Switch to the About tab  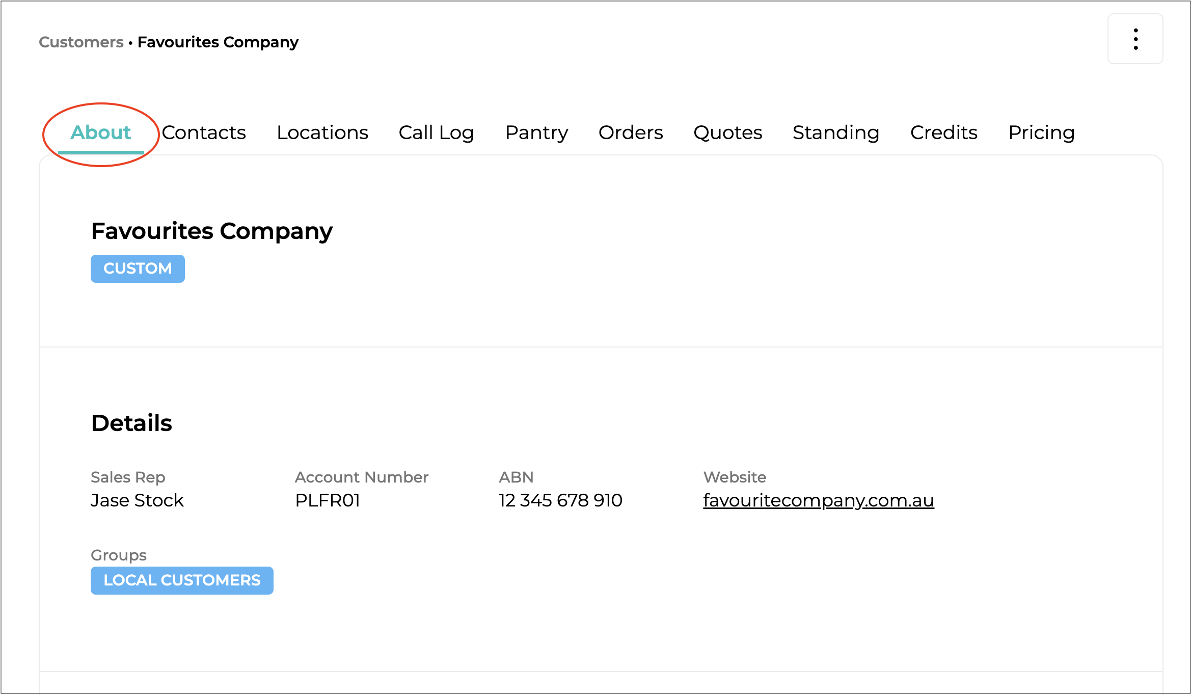point(101,132)
